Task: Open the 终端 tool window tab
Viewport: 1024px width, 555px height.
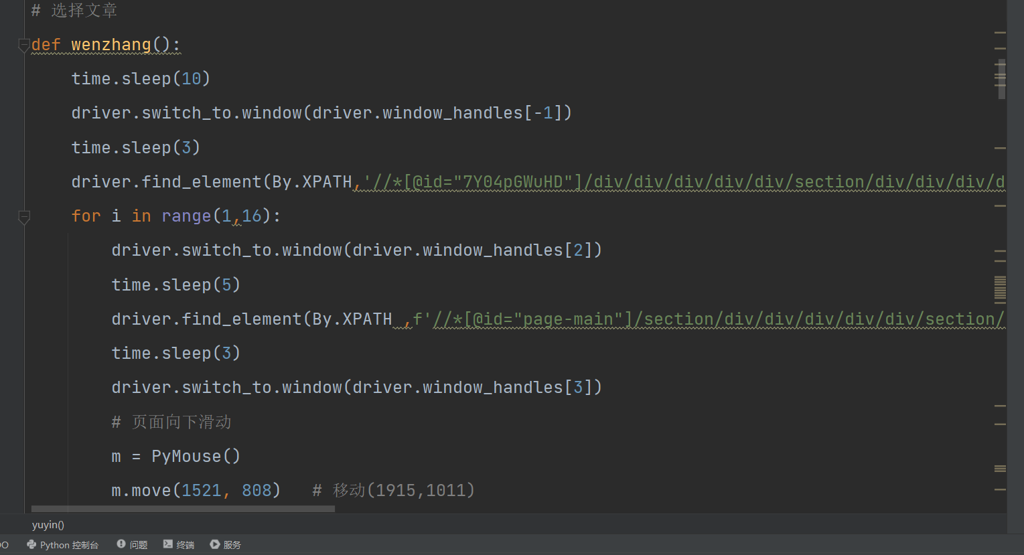Action: pos(179,545)
